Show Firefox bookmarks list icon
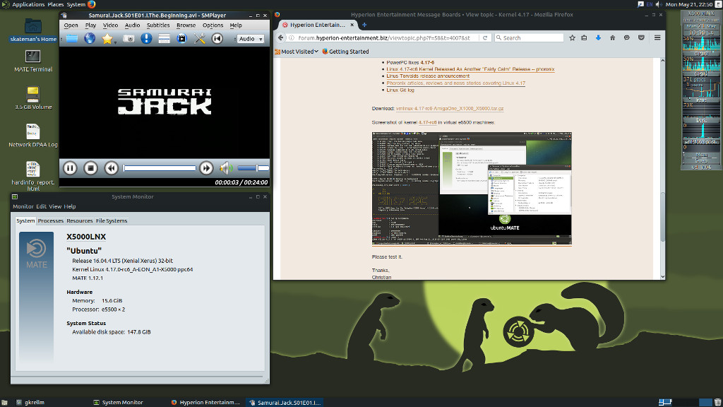 point(584,38)
